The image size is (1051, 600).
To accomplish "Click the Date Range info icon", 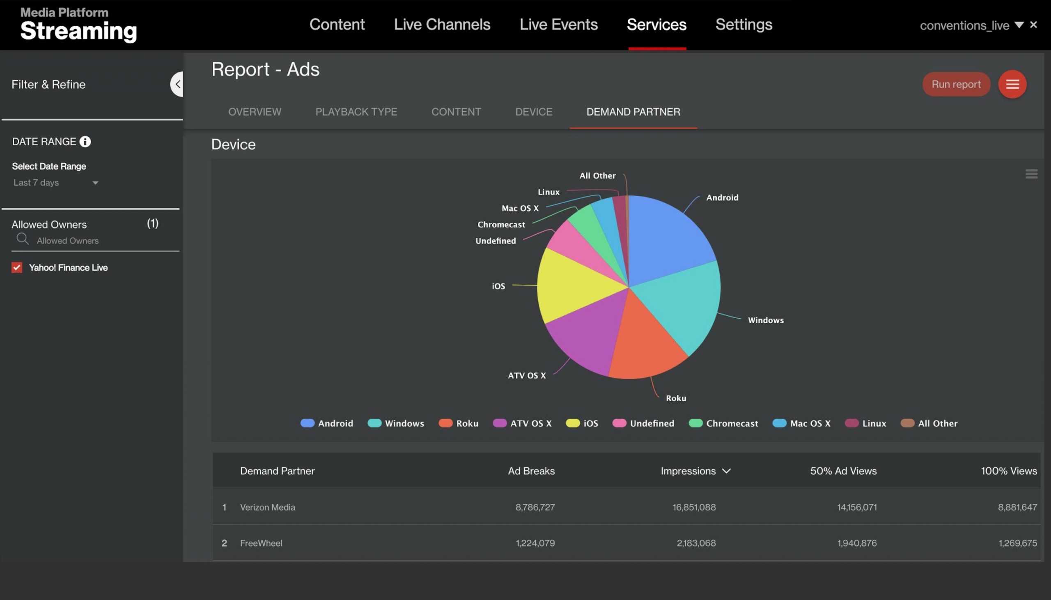I will (x=85, y=141).
